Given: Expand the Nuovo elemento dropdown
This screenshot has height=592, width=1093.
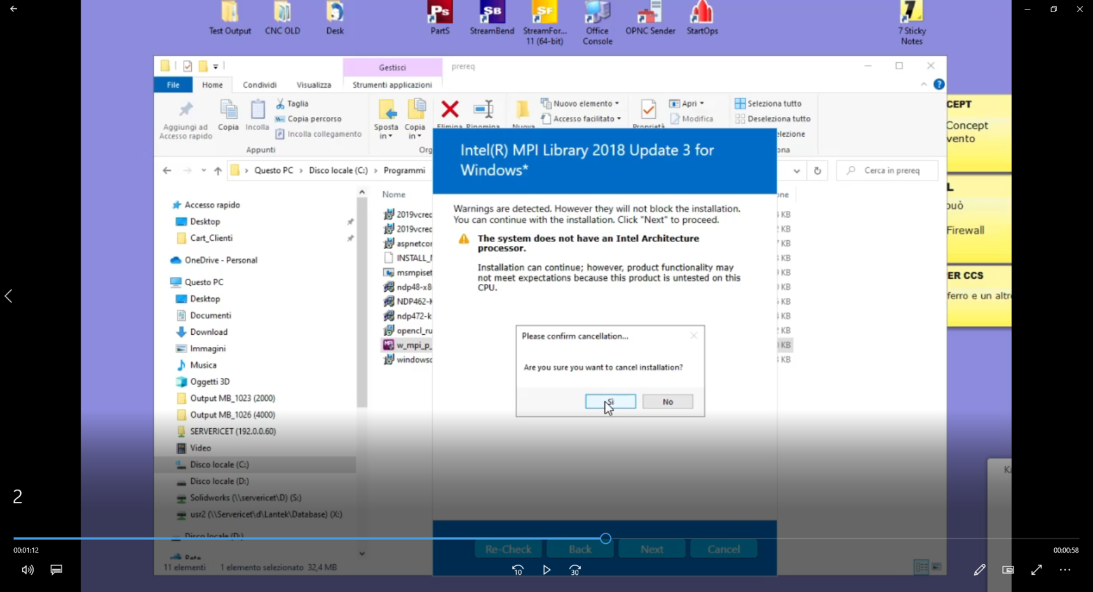Looking at the screenshot, I should click(580, 104).
